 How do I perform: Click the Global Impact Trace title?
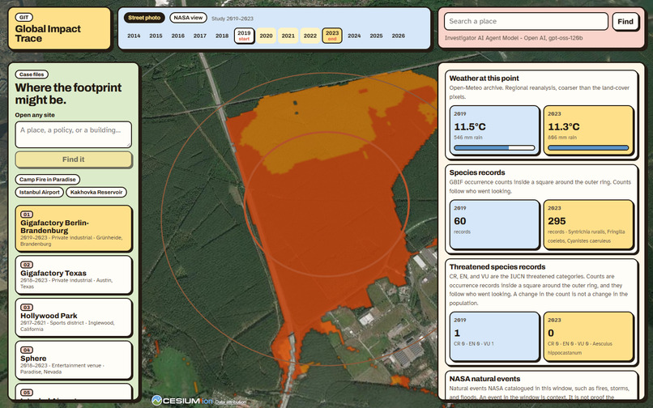[x=48, y=34]
